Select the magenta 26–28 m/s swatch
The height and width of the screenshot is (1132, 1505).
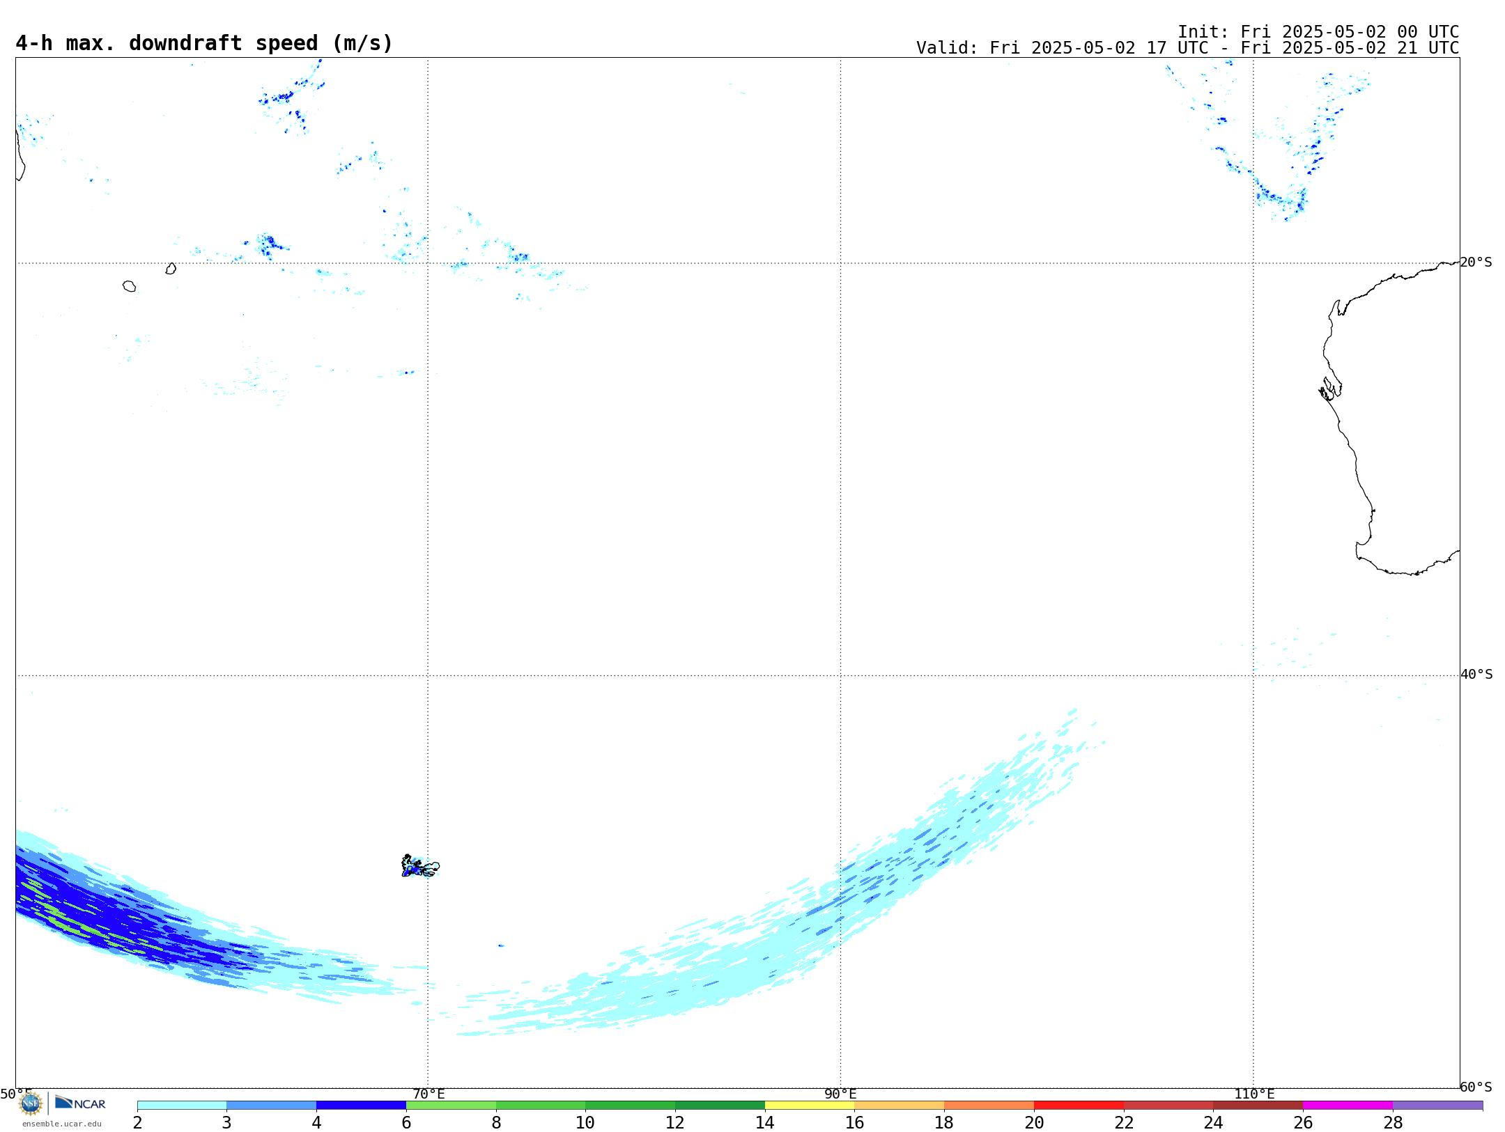click(x=1348, y=1106)
